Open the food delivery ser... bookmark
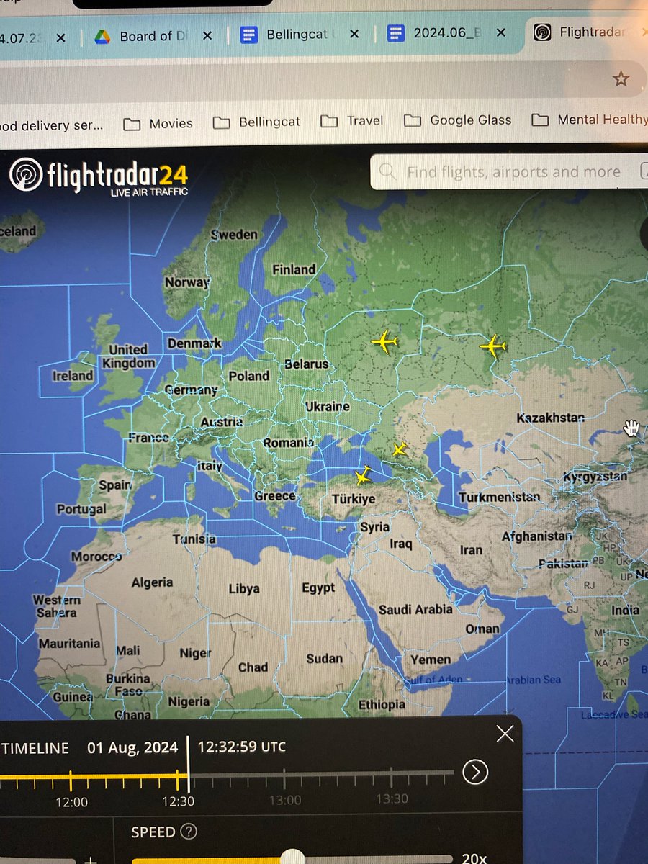This screenshot has width=648, height=864. pyautogui.click(x=52, y=125)
